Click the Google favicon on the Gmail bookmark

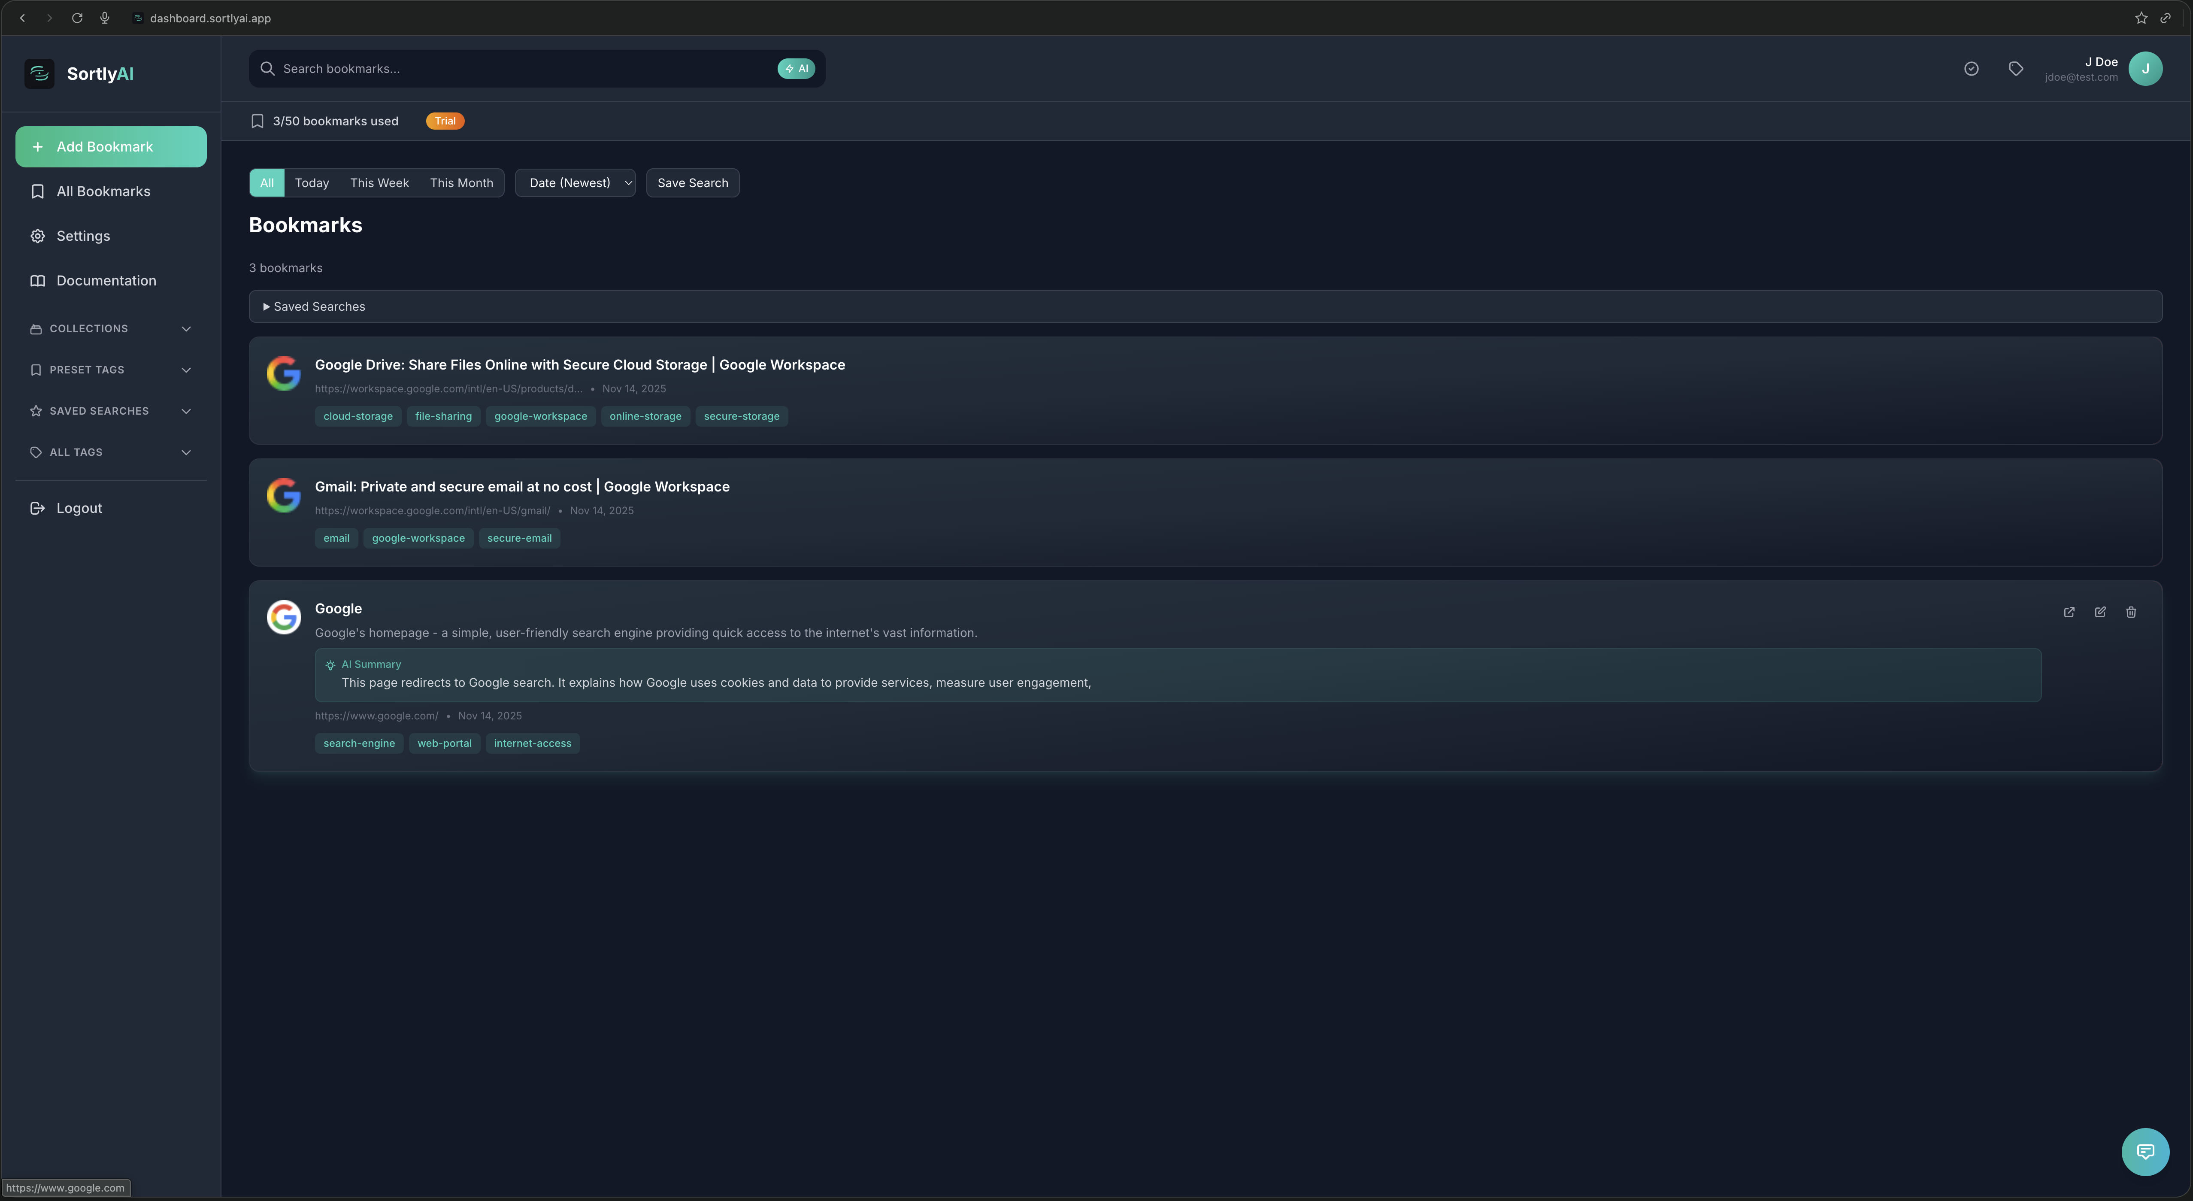point(285,495)
